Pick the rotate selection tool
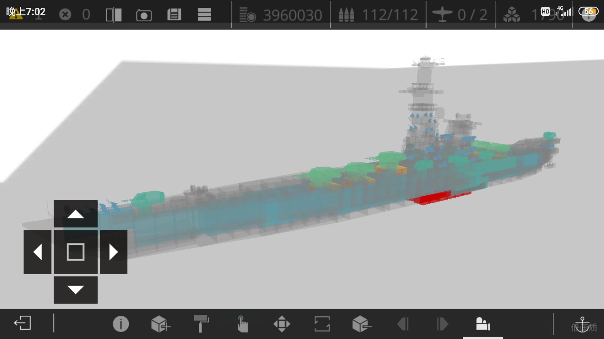The height and width of the screenshot is (339, 604). point(322,324)
